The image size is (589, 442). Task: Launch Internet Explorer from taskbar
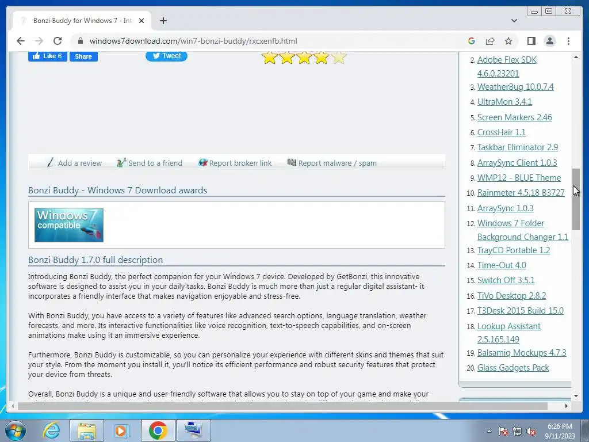[51, 430]
